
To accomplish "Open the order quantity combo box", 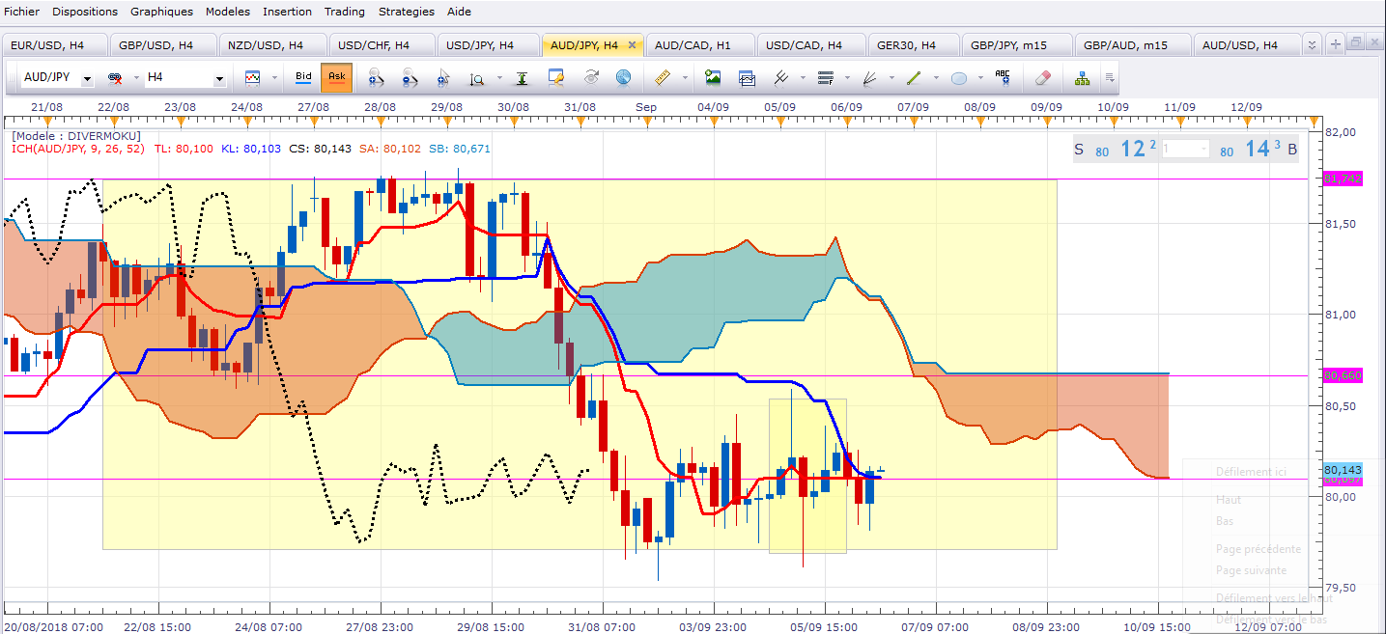I will 1184,150.
